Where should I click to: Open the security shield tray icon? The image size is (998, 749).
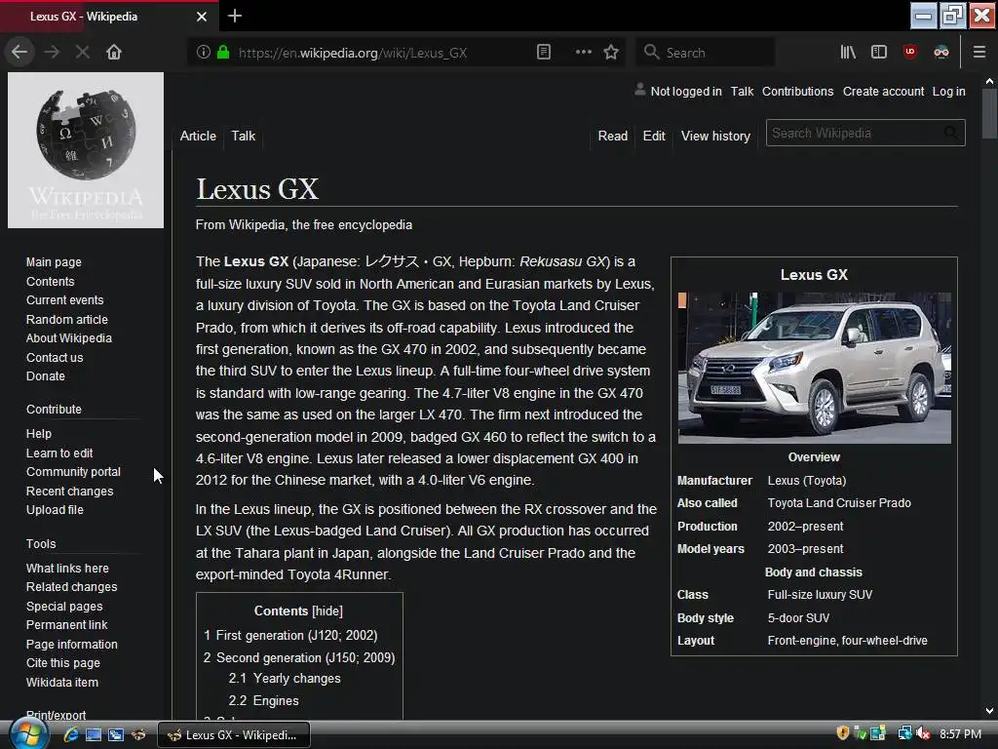point(843,733)
